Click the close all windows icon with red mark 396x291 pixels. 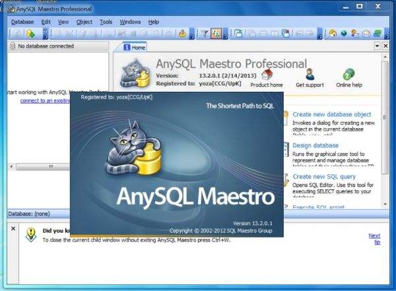pyautogui.click(x=286, y=34)
